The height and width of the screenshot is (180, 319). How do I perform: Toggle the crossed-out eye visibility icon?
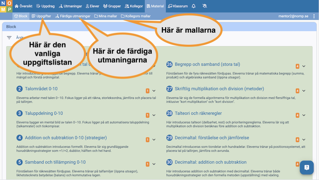205,6
